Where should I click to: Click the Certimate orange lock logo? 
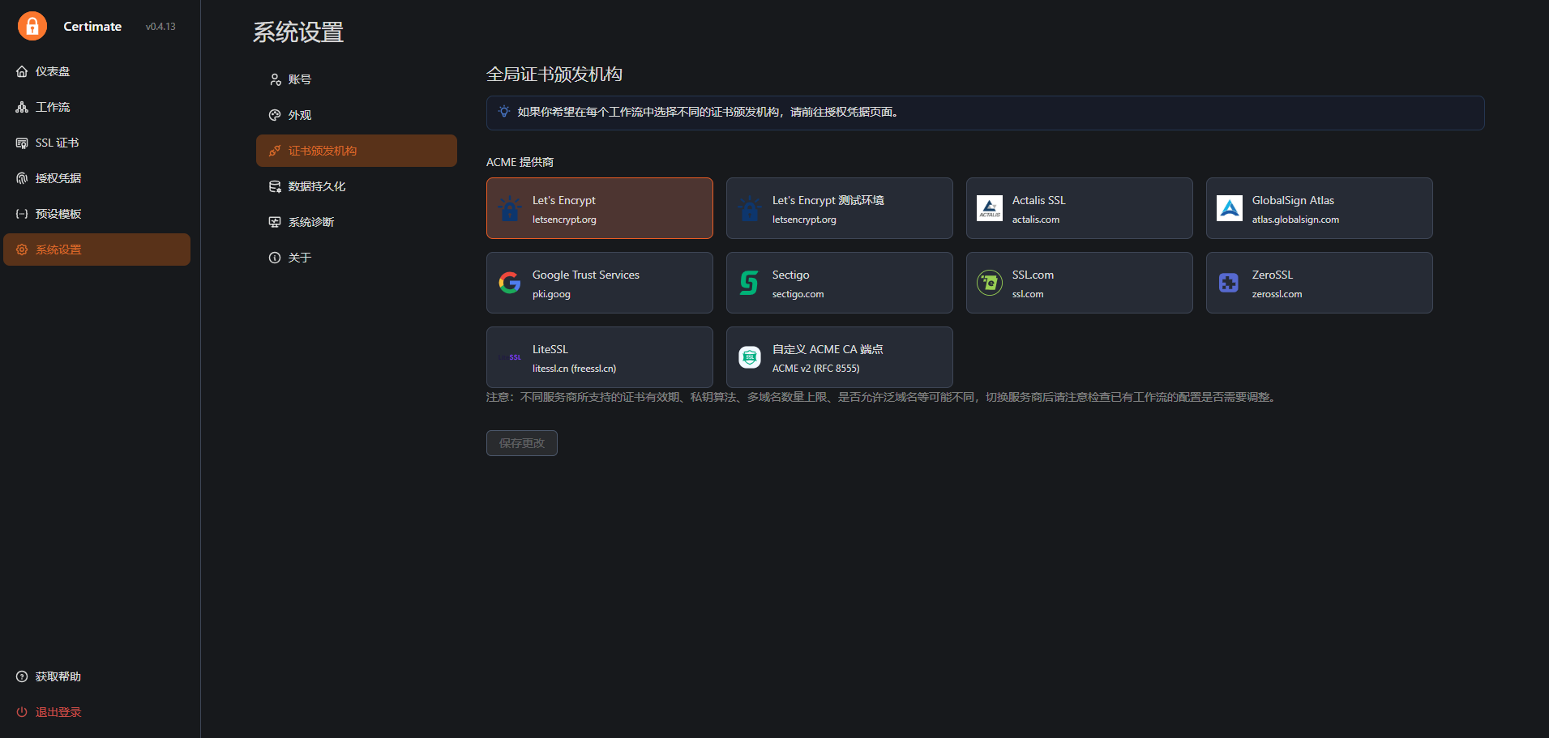(32, 26)
